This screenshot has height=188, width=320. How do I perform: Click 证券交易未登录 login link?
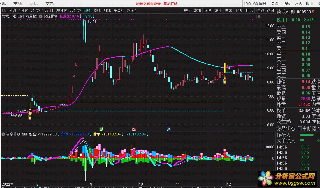[x=148, y=4]
